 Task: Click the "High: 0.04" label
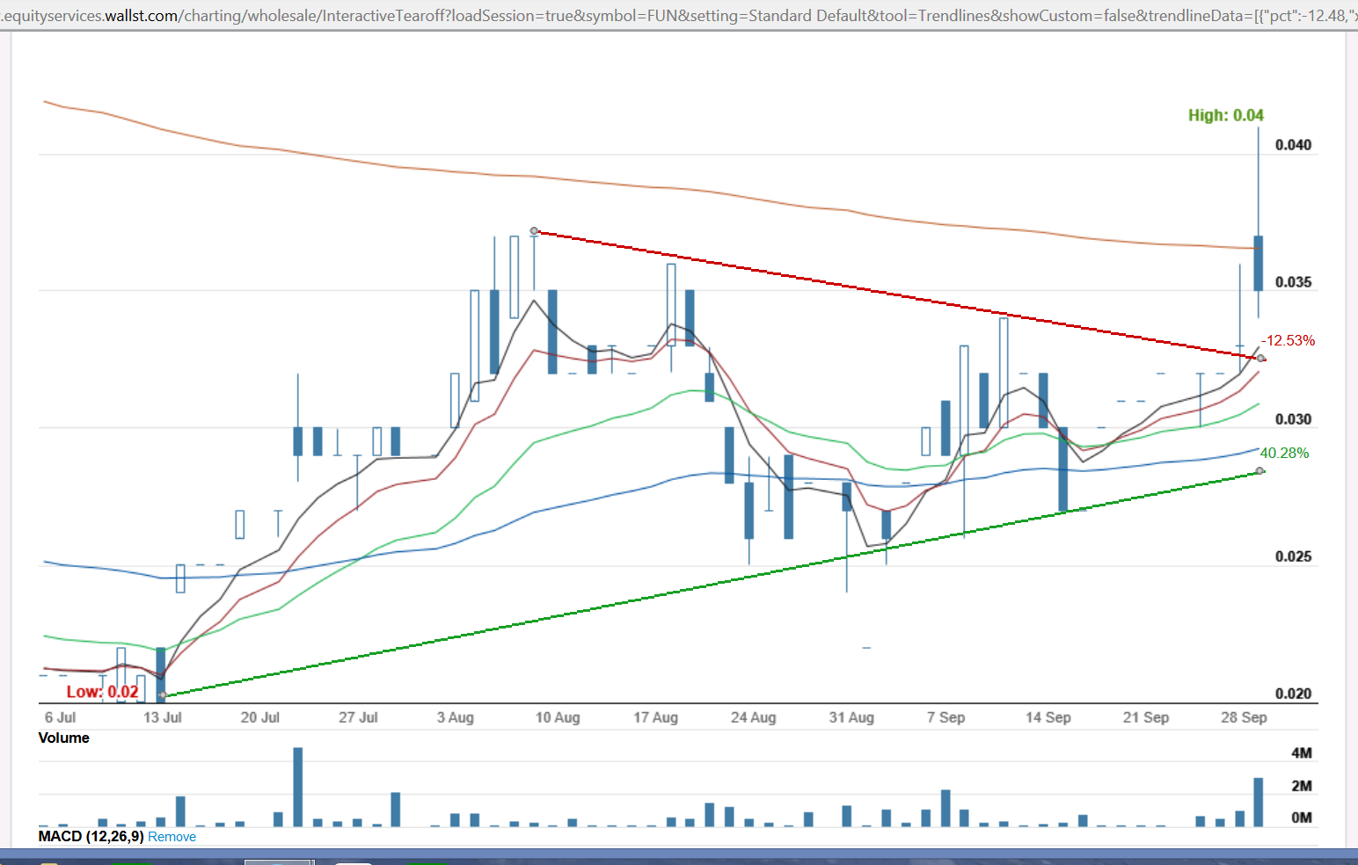pyautogui.click(x=1225, y=115)
